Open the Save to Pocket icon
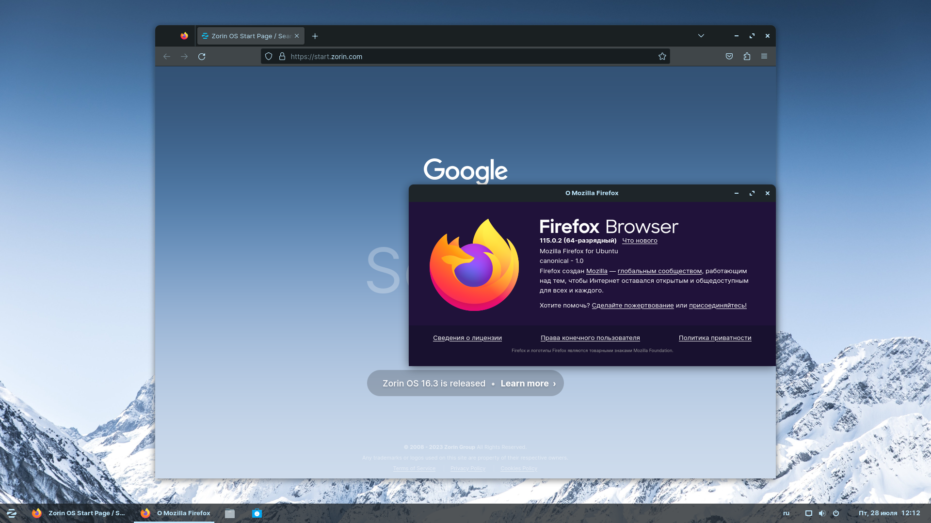This screenshot has width=931, height=523. point(729,57)
